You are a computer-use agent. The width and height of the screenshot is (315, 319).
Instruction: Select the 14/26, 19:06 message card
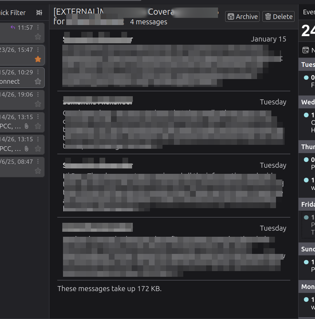tap(22, 100)
